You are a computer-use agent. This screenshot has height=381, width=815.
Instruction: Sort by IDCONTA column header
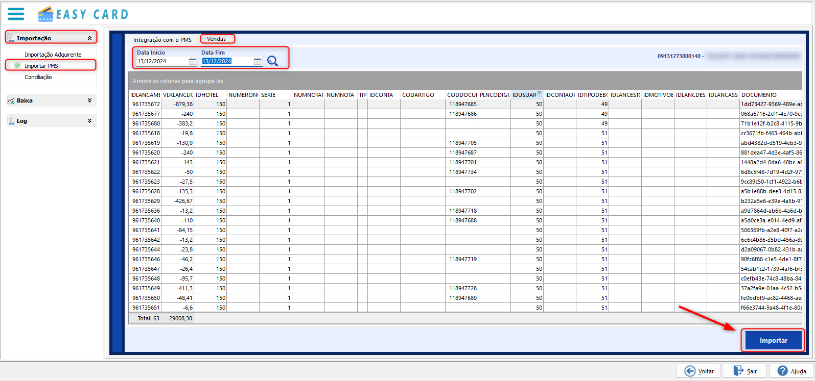click(x=384, y=95)
